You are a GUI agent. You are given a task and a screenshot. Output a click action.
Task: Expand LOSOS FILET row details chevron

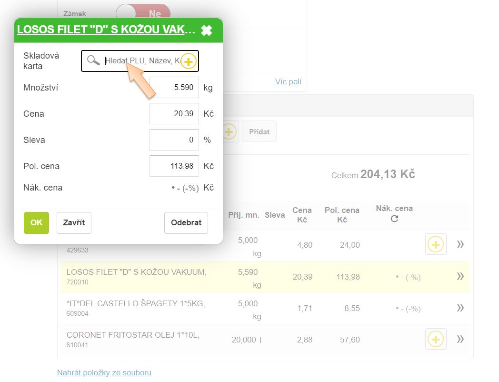pyautogui.click(x=460, y=276)
